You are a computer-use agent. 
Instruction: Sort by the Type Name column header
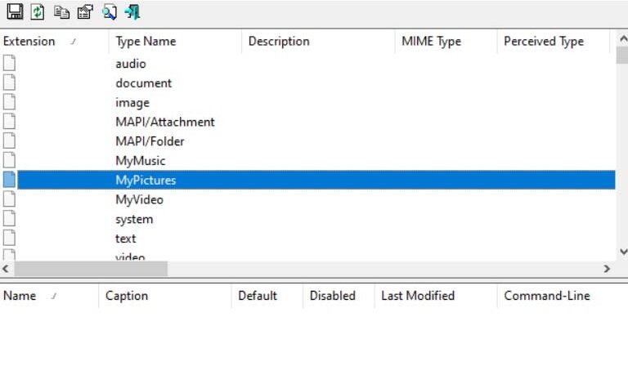pos(176,41)
